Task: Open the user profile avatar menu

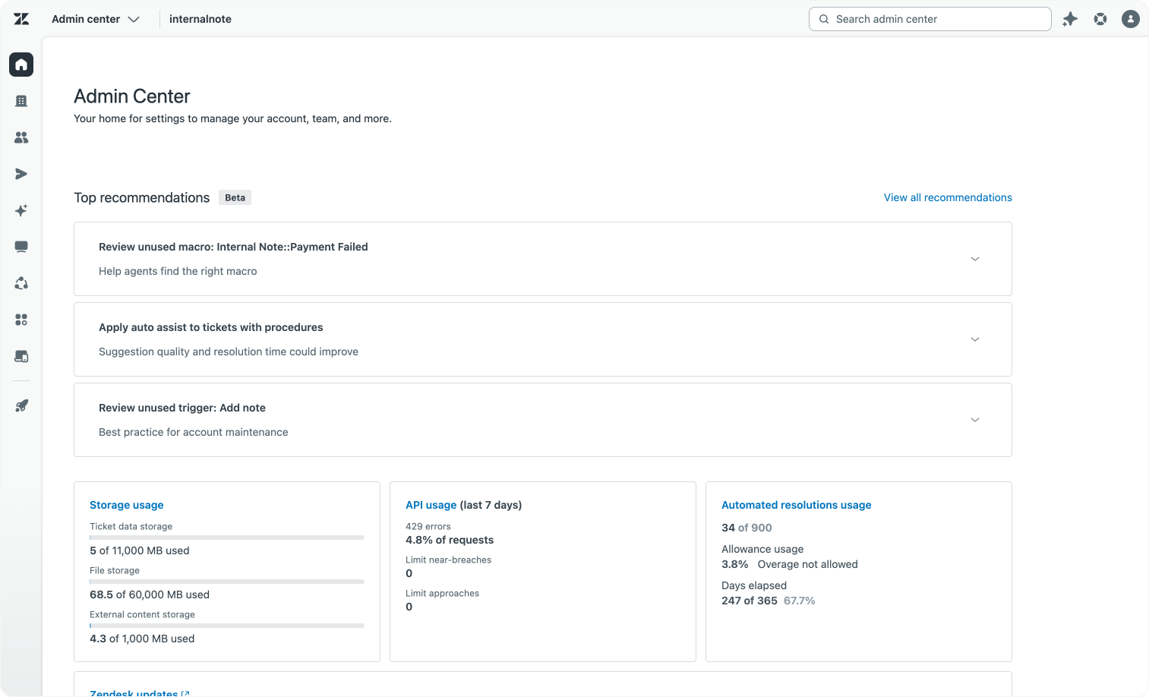Action: [1131, 19]
